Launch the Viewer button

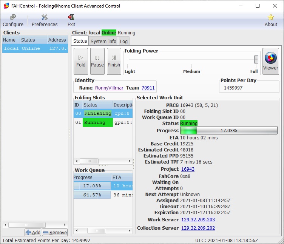(271, 61)
